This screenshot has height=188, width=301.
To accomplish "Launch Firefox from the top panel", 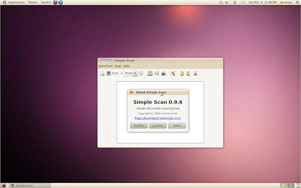I will [55, 2].
